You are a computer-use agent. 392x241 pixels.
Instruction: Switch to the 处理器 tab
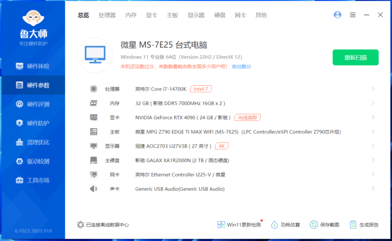pos(107,15)
